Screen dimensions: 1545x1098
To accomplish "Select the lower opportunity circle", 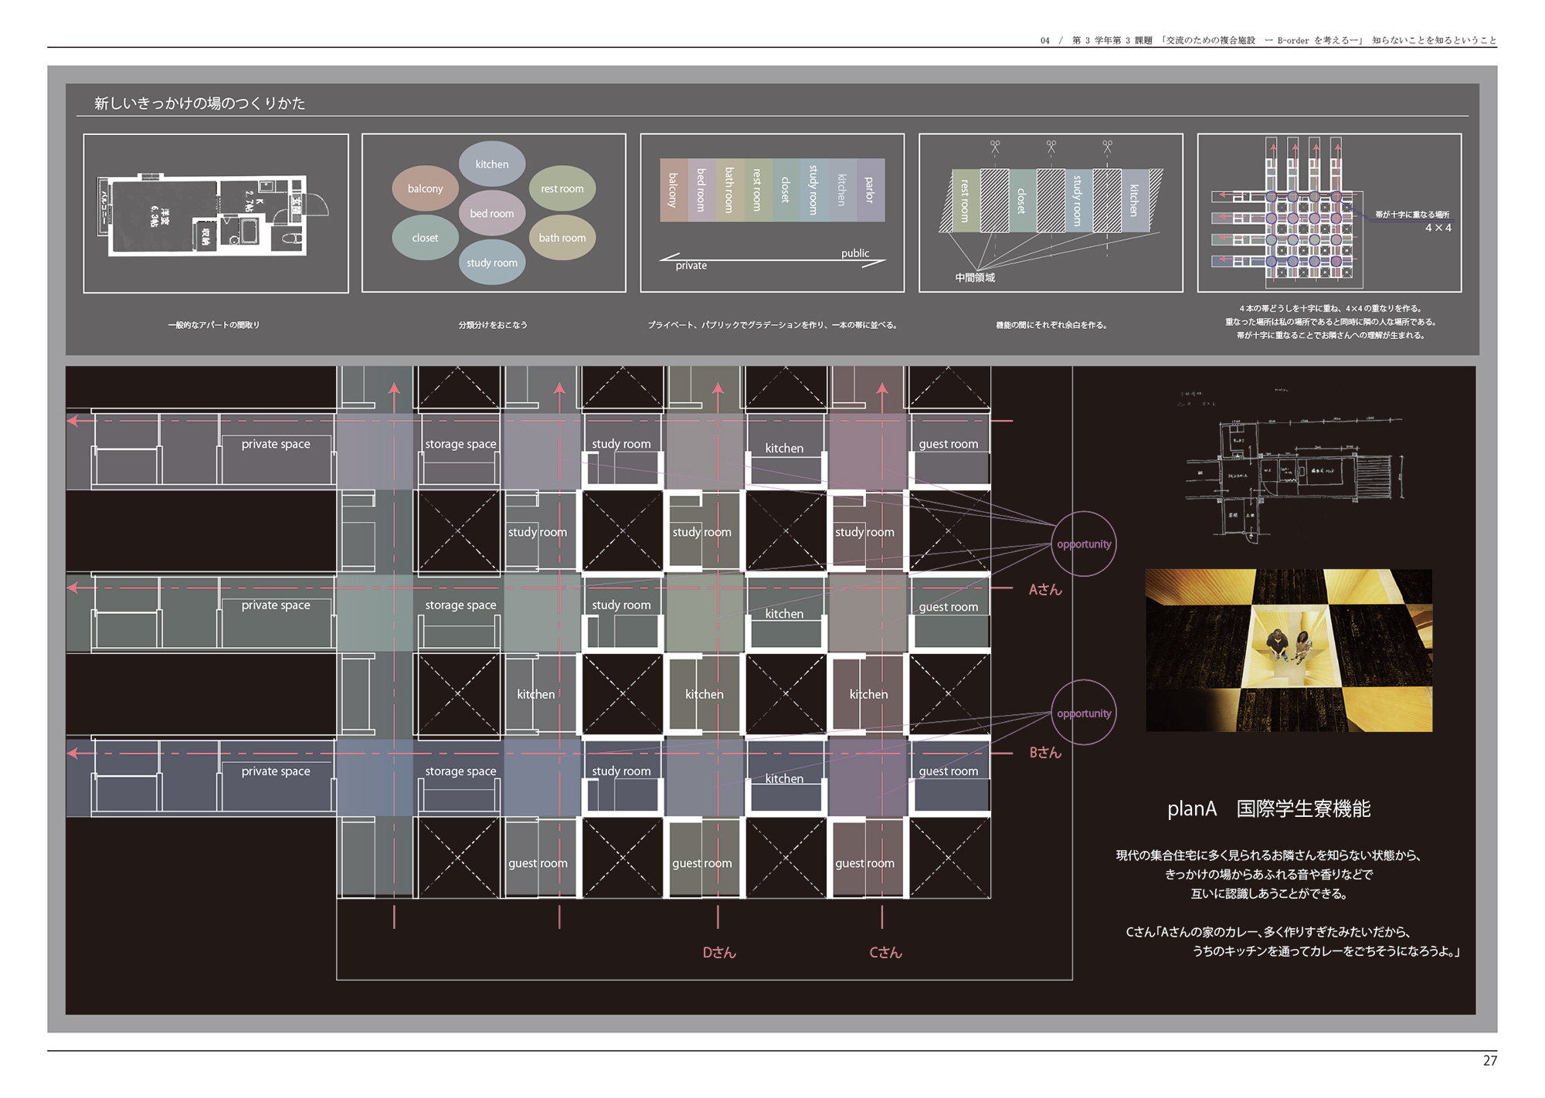I will [1084, 713].
